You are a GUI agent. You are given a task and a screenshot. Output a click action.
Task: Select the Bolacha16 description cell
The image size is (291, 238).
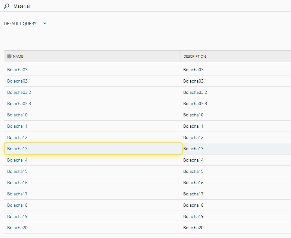coord(235,183)
